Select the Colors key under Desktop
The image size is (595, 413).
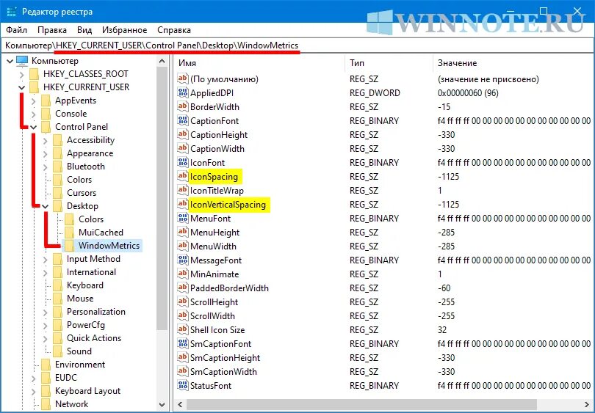point(91,219)
